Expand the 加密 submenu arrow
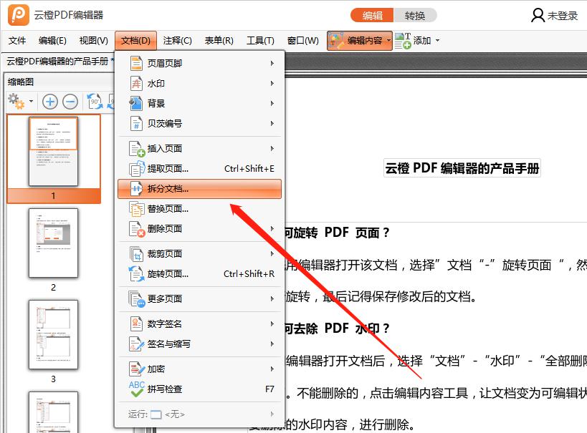This screenshot has height=433, width=587. click(272, 369)
